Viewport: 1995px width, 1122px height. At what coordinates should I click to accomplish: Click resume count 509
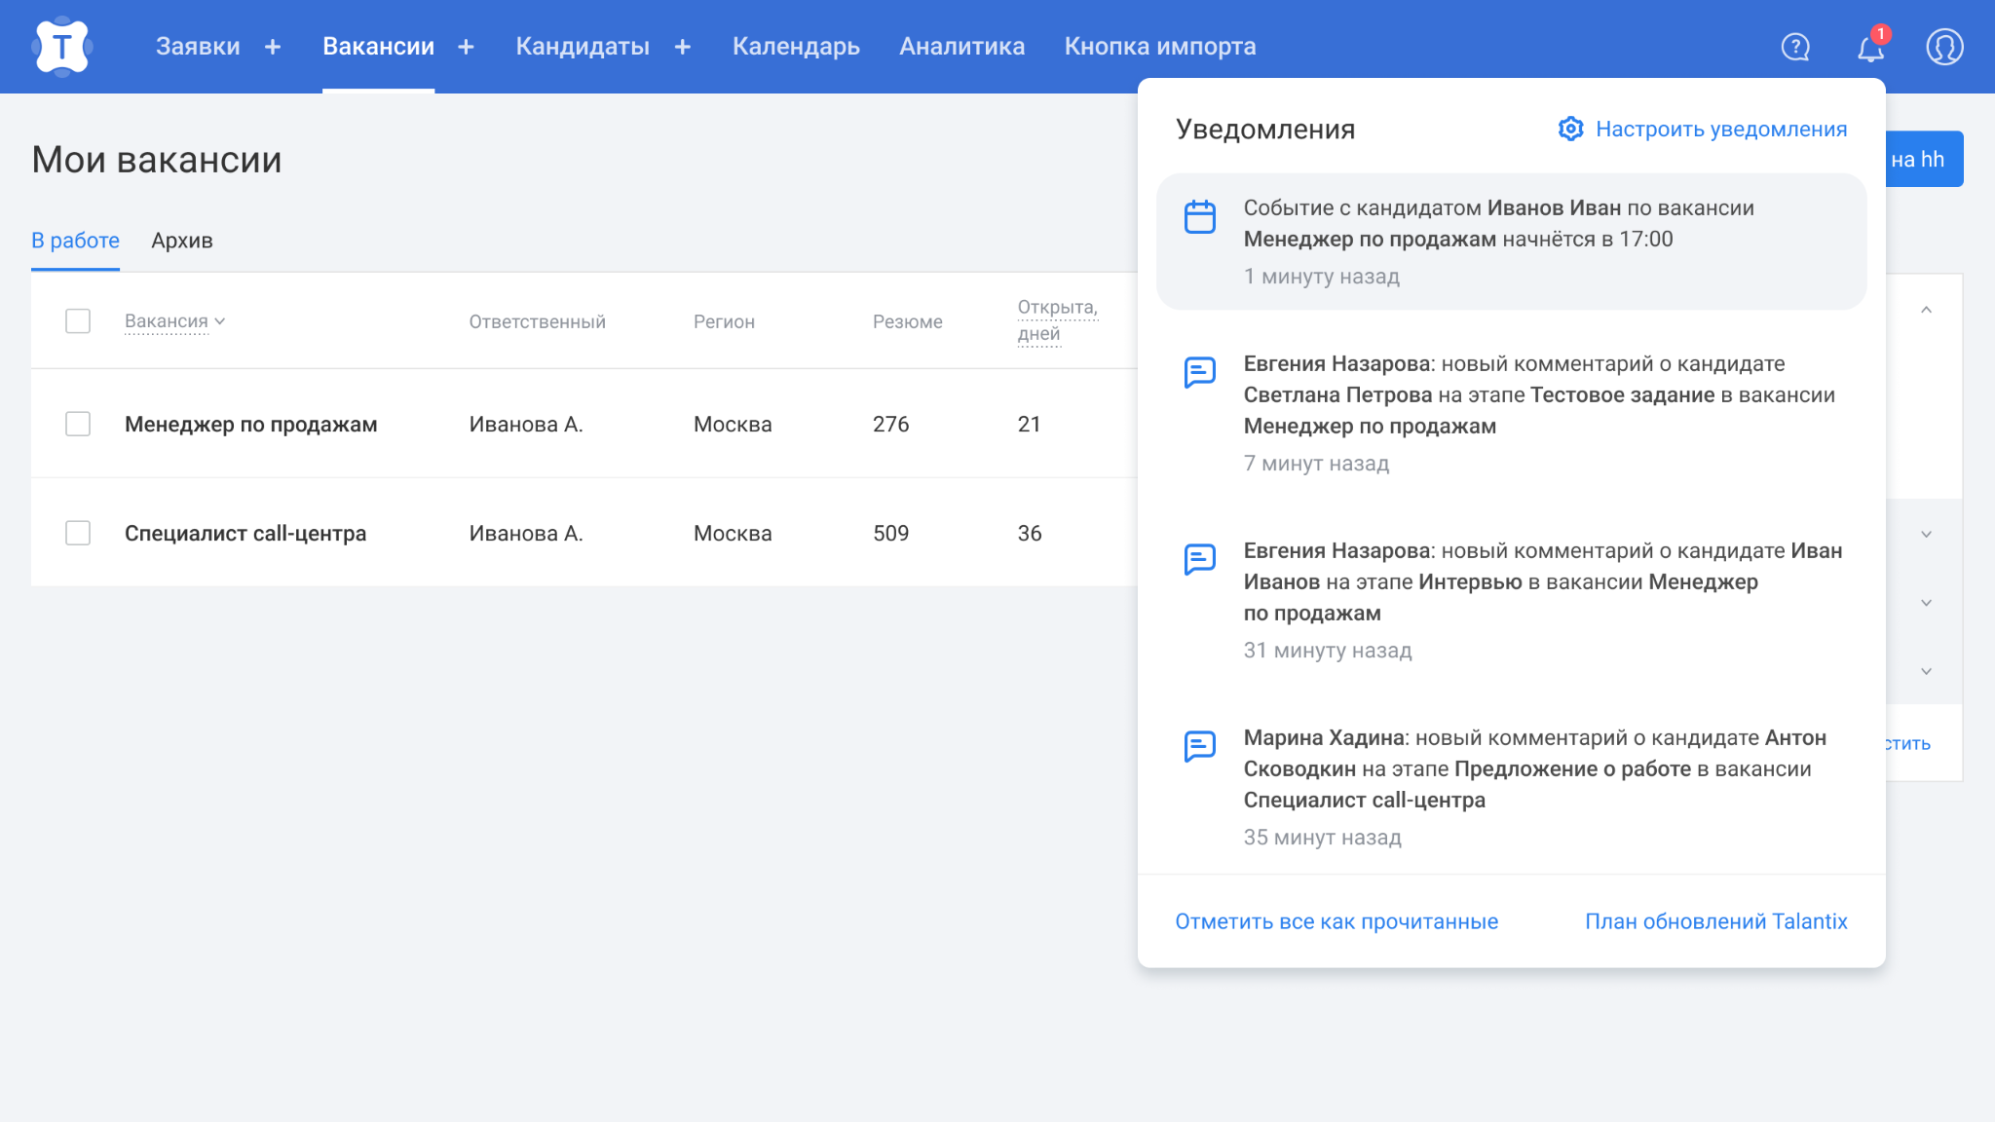tap(891, 533)
